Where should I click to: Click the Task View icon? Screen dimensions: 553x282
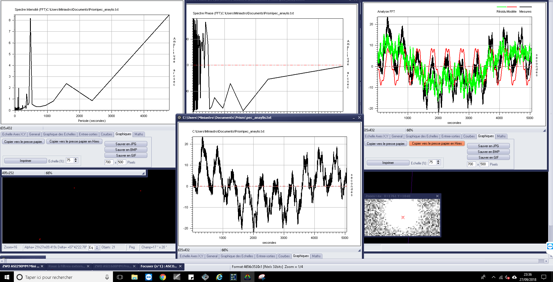(120, 277)
